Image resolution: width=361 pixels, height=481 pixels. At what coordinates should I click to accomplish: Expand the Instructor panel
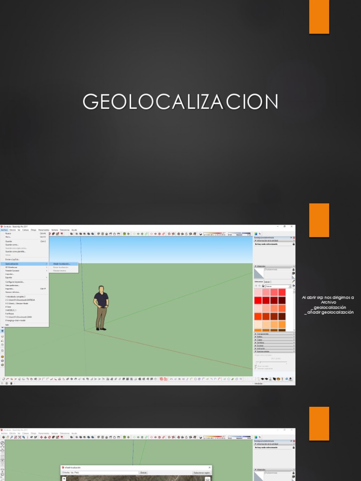tap(275, 349)
